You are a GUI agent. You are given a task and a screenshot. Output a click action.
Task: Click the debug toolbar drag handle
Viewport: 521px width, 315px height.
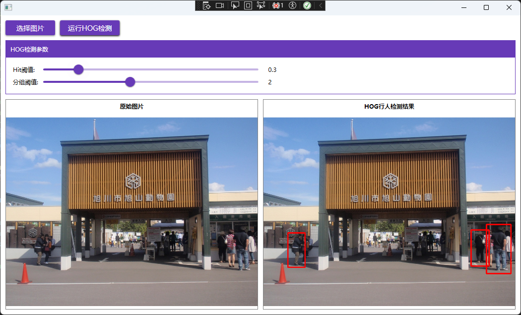(x=198, y=5)
